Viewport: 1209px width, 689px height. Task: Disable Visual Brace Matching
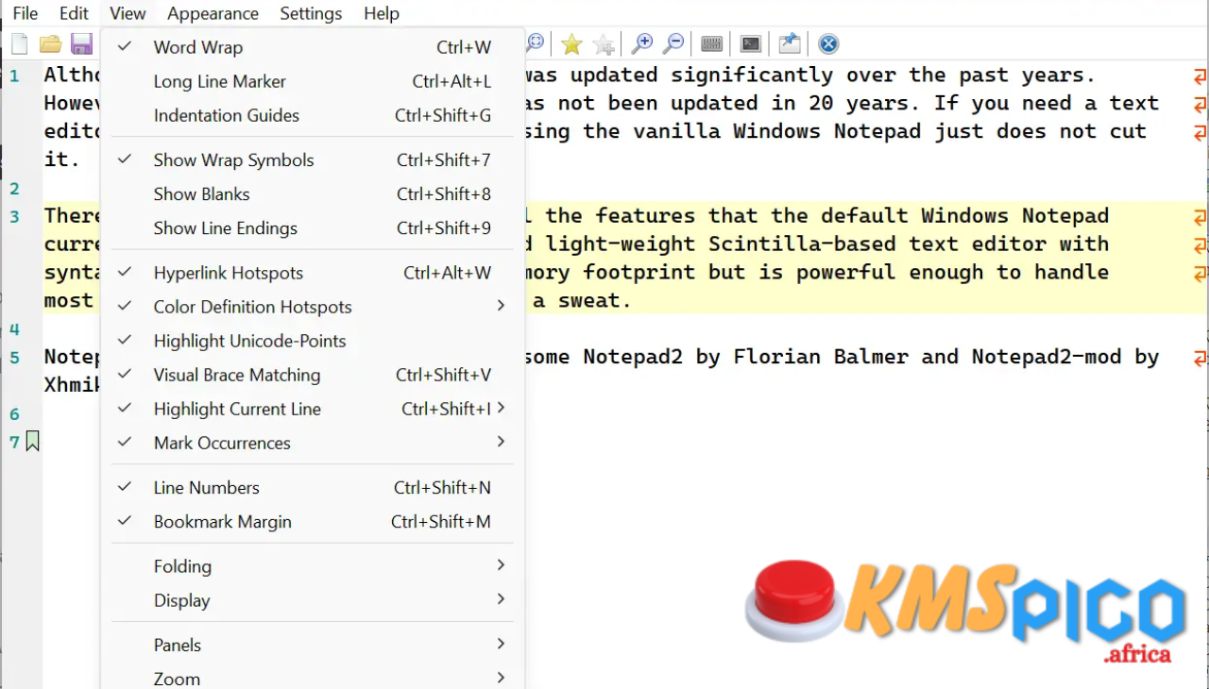[x=313, y=375]
